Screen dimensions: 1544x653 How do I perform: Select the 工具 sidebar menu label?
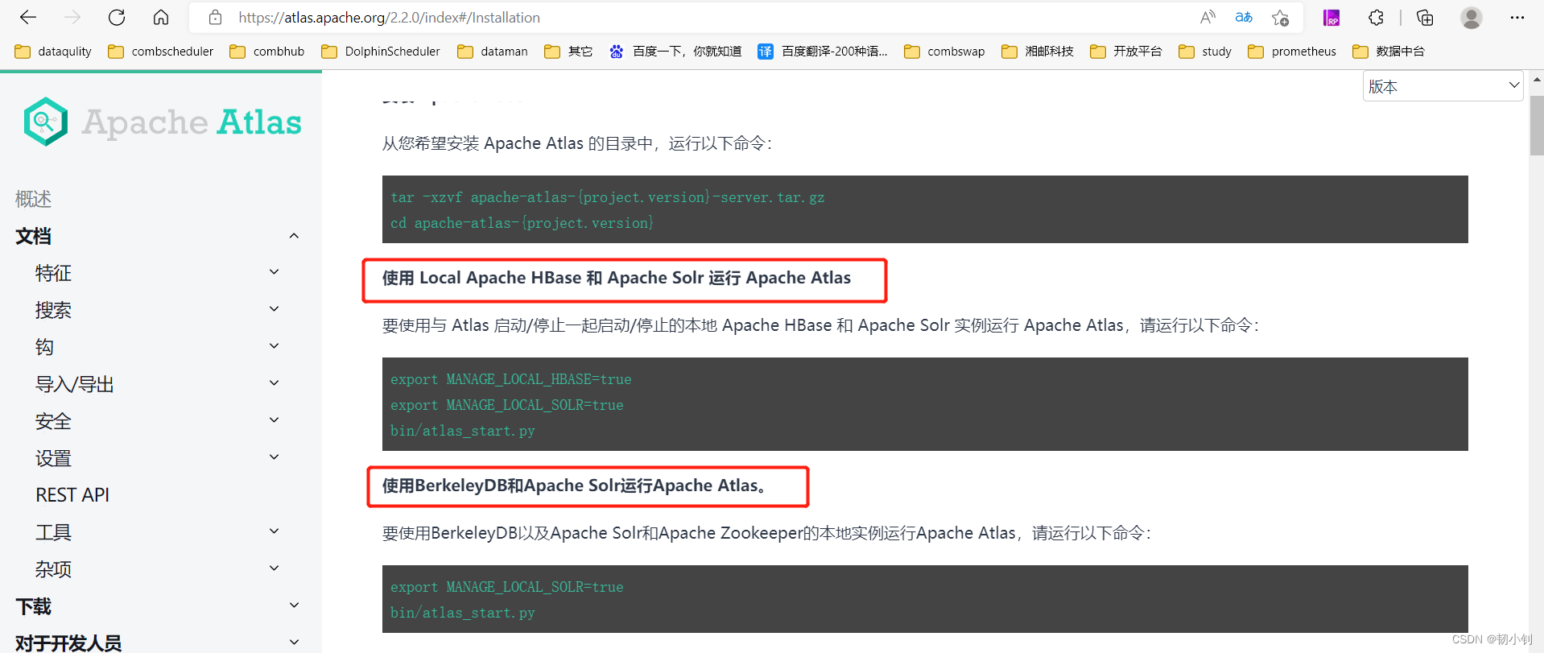[x=53, y=532]
